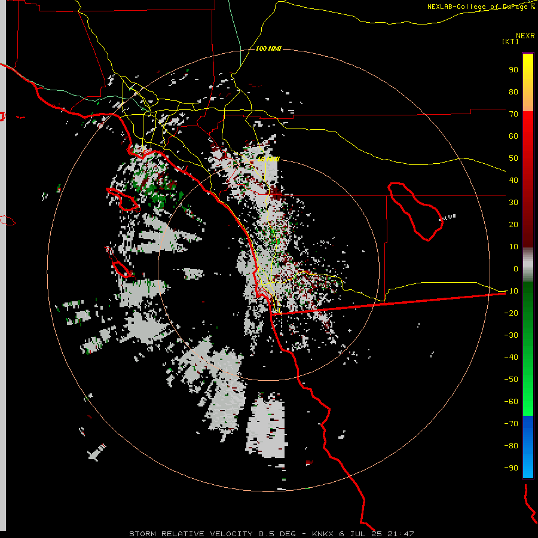Click the yellow top segment of color scale

(x=528, y=82)
